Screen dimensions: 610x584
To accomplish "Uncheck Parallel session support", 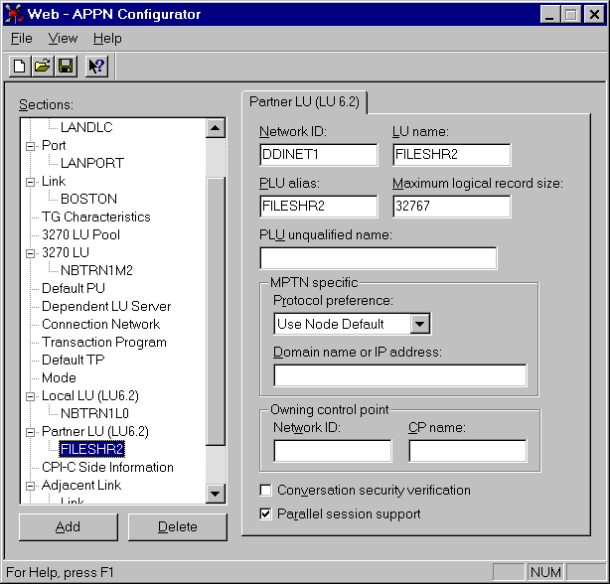I will 265,514.
